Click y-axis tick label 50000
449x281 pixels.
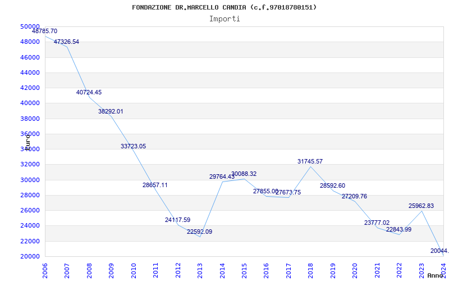click(x=30, y=26)
